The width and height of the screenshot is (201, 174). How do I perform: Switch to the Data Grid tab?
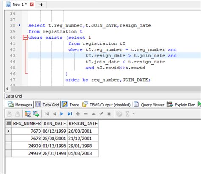pyautogui.click(x=47, y=105)
